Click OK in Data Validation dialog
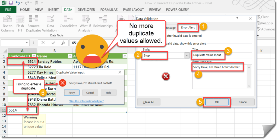The width and height of the screenshot is (278, 140). point(217,102)
